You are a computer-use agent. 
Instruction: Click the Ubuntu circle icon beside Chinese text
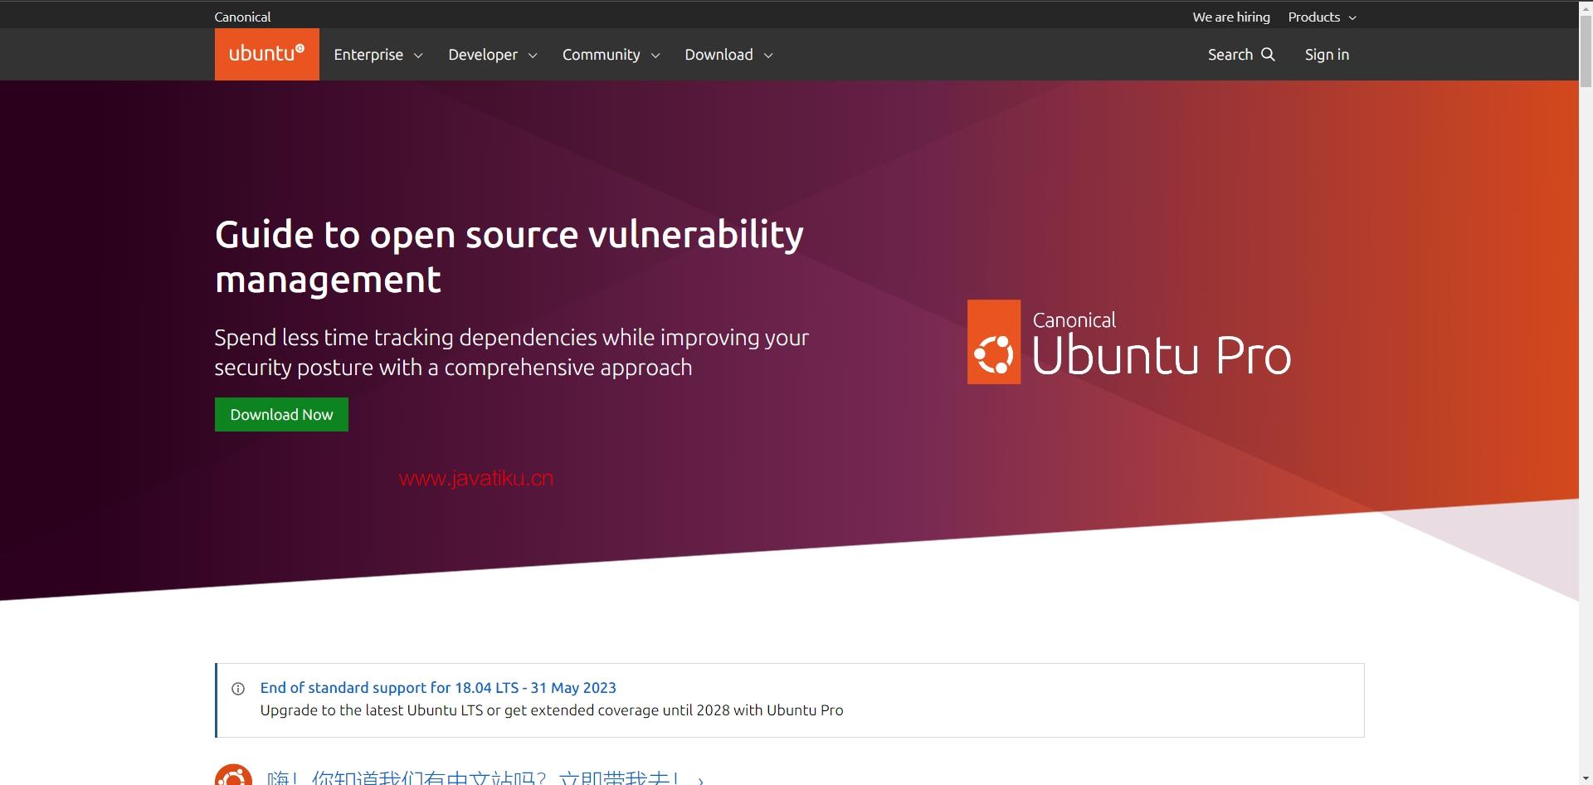233,776
